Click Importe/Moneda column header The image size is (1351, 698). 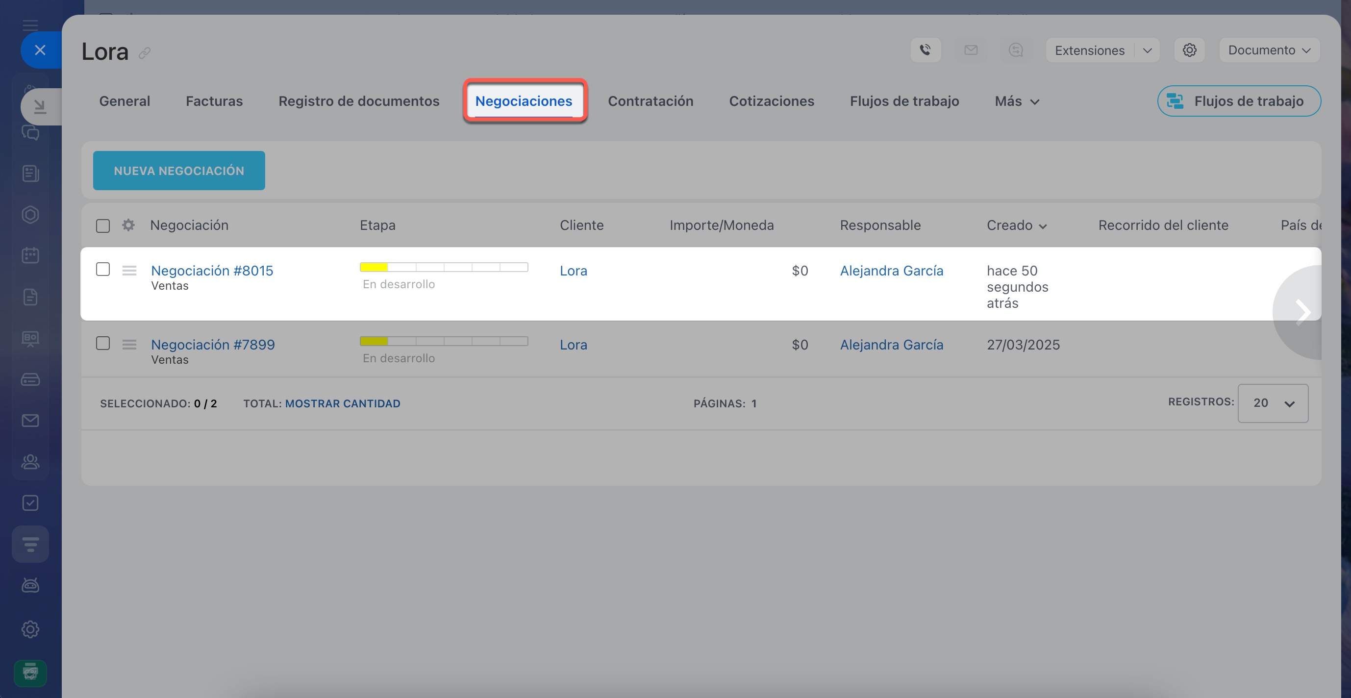(x=722, y=225)
